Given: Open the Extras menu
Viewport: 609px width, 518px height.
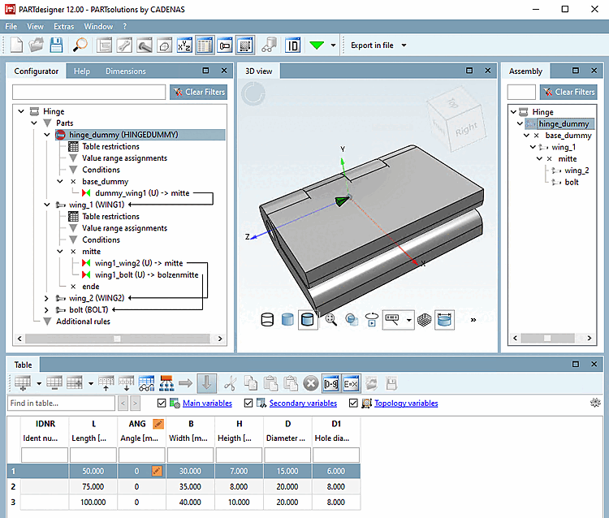Looking at the screenshot, I should pyautogui.click(x=63, y=26).
